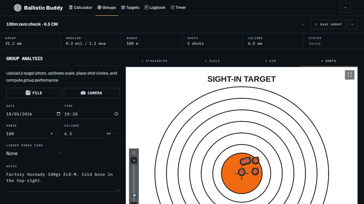Expand the group title dropdown chevron
364x204 pixels.
(x=303, y=24)
